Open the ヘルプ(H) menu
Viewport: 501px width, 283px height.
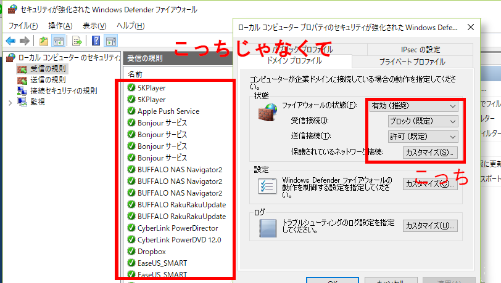pos(131,26)
